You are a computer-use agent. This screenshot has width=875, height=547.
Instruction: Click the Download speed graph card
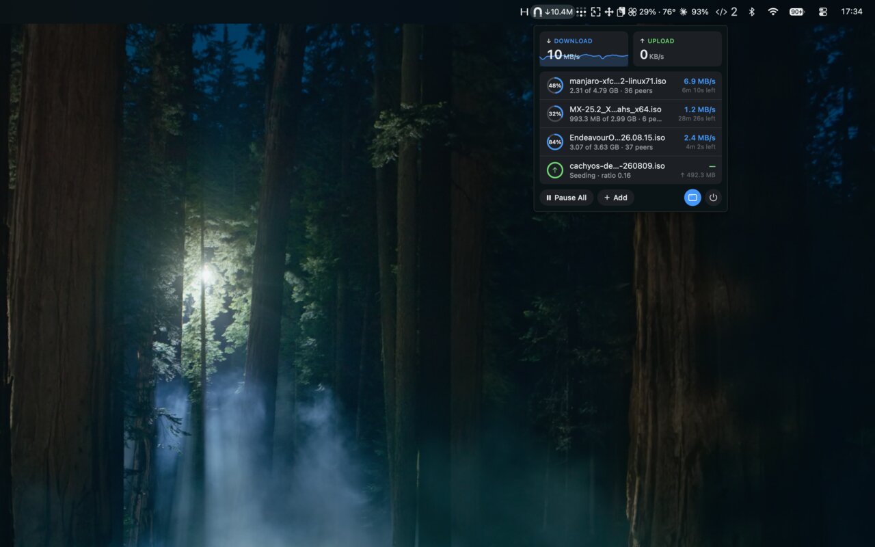pos(584,49)
